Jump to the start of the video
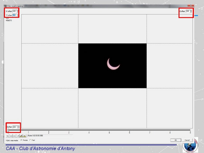 [x=8, y=136]
